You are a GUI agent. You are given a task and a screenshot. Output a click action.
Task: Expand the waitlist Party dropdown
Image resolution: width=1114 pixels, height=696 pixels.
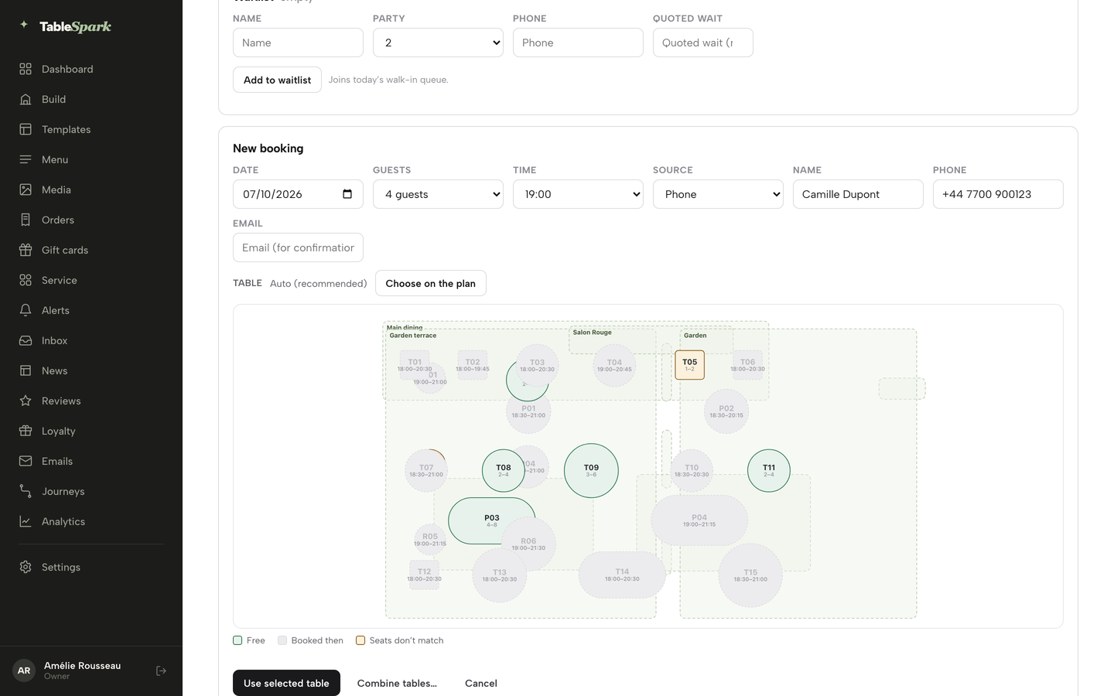[438, 43]
